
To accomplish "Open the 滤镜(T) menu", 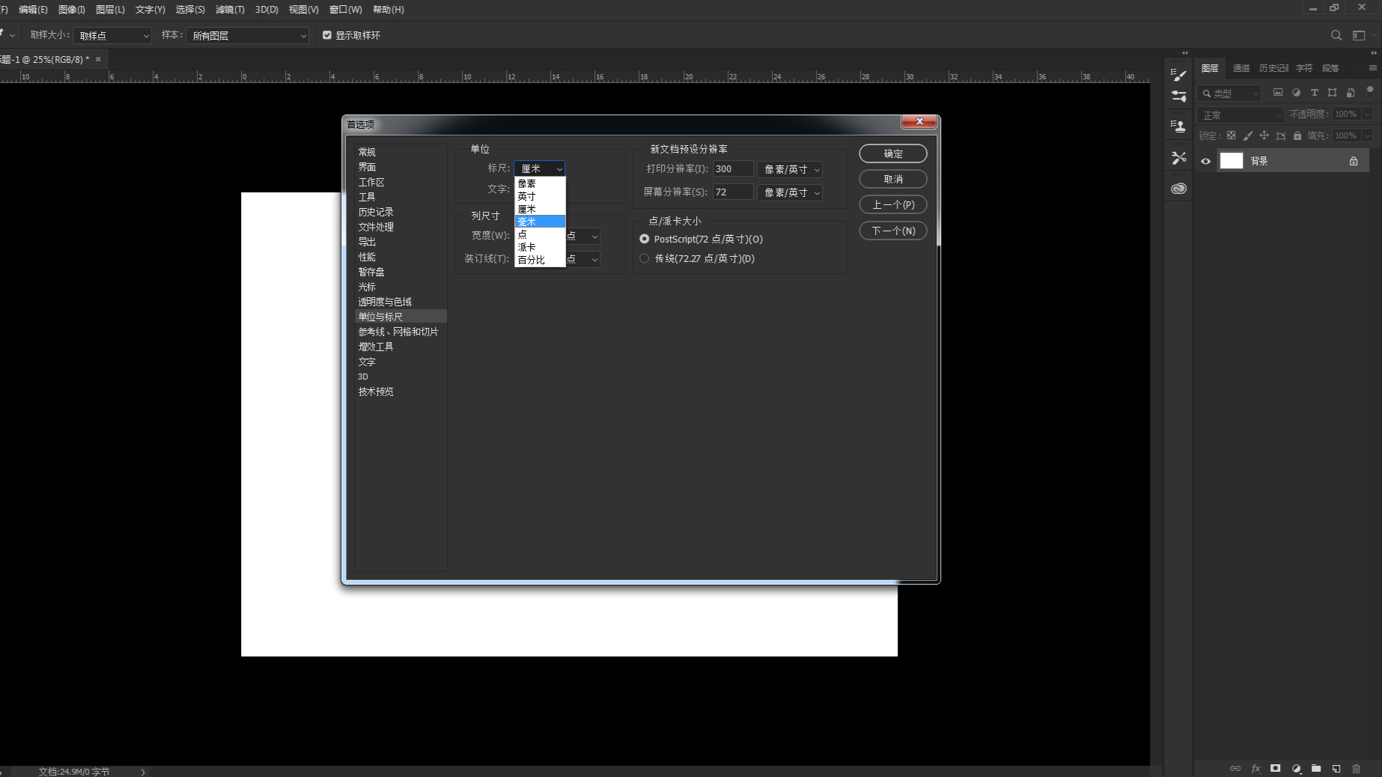I will (x=230, y=10).
